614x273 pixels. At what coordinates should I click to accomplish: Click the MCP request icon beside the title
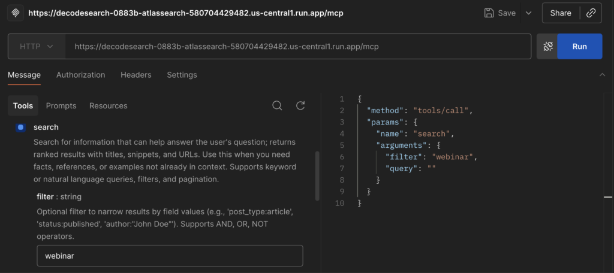[x=16, y=13]
